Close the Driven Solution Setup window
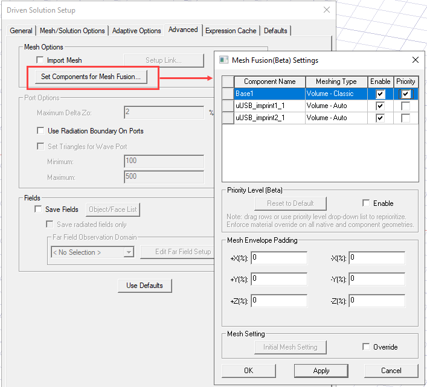 pyautogui.click(x=327, y=10)
